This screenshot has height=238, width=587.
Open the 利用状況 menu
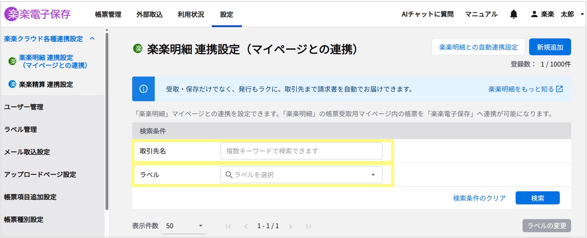191,15
